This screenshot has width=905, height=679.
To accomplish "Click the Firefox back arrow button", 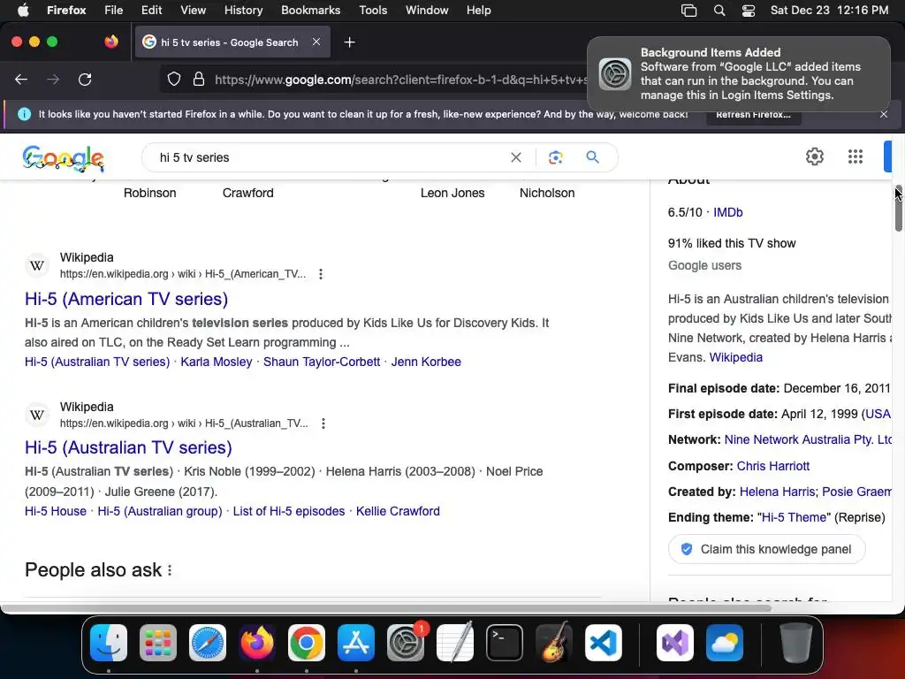I will (x=21, y=79).
